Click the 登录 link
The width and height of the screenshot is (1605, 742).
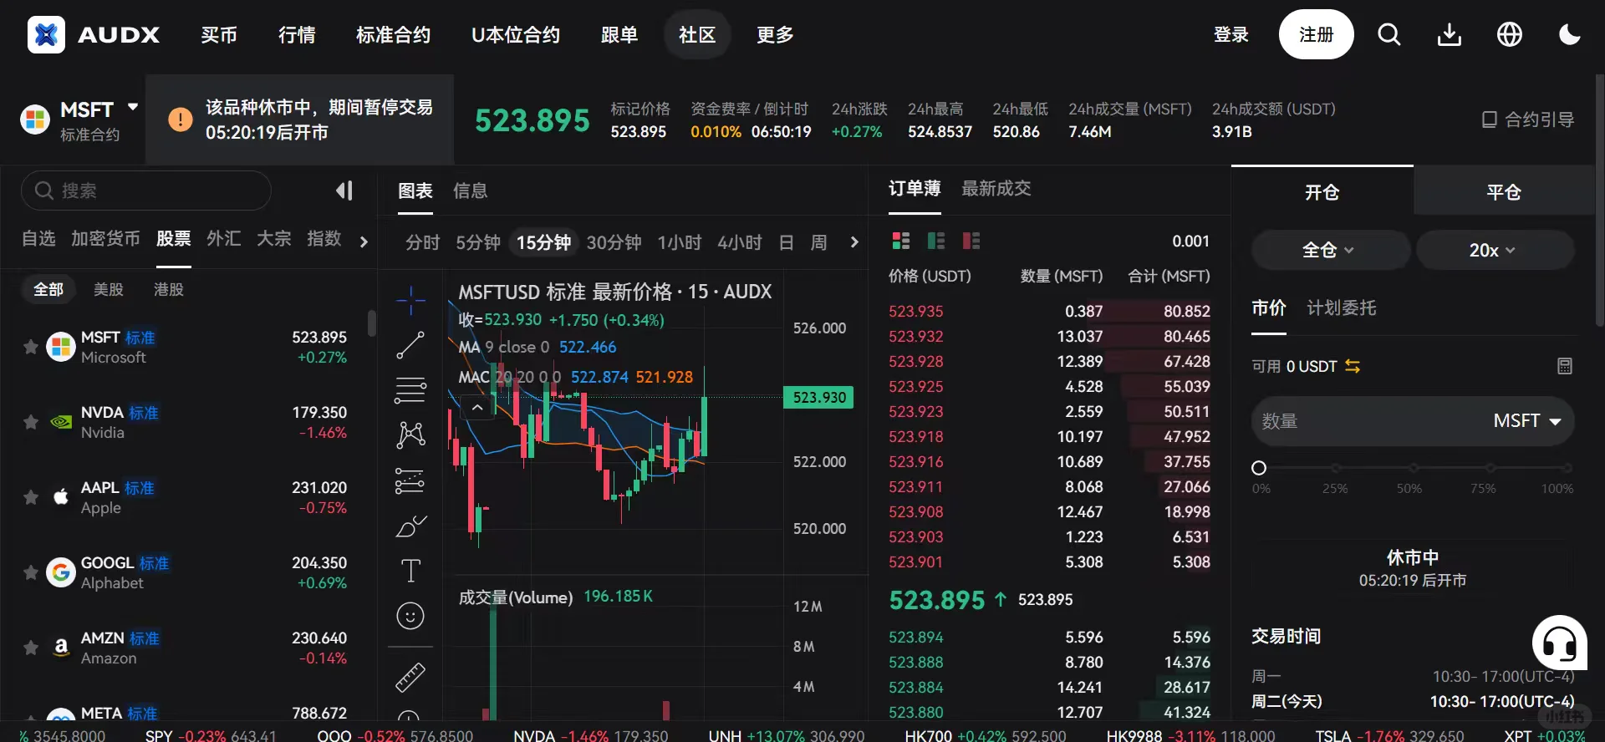pyautogui.click(x=1231, y=34)
